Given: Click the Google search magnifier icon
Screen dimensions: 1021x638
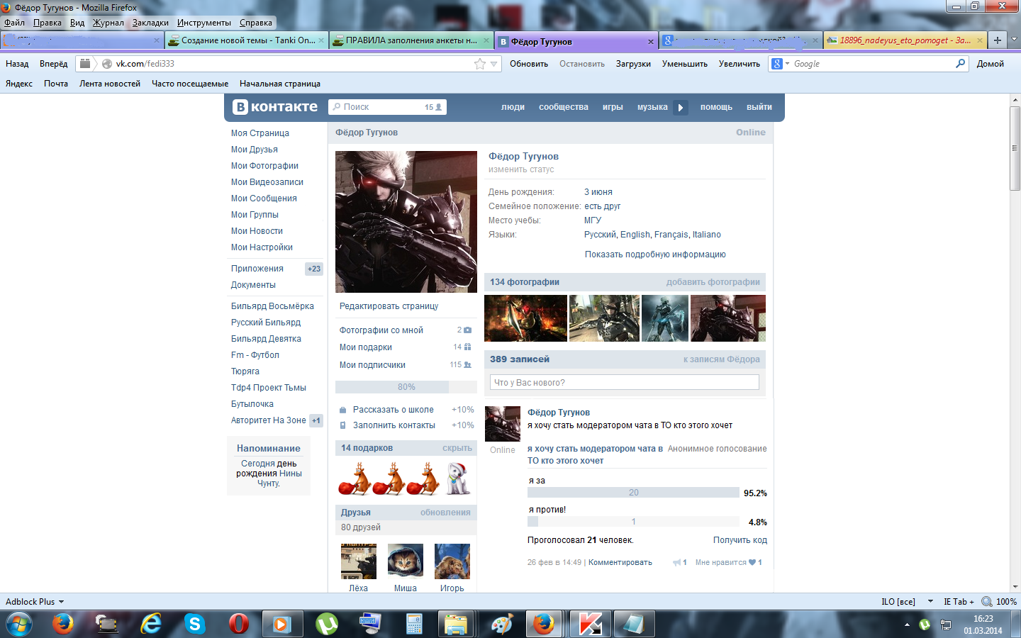Looking at the screenshot, I should pos(961,64).
